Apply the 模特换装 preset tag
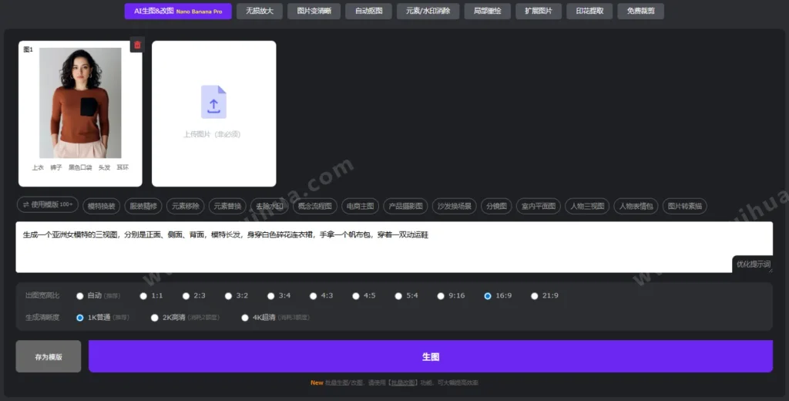Viewport: 789px width, 401px height. (x=102, y=206)
